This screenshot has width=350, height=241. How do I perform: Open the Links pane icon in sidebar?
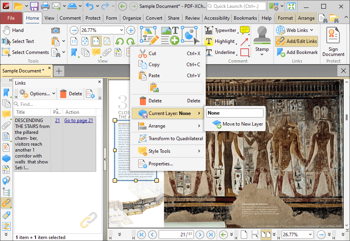pos(6,203)
